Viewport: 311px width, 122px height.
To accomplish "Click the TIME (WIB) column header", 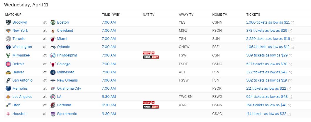I will (111, 15).
